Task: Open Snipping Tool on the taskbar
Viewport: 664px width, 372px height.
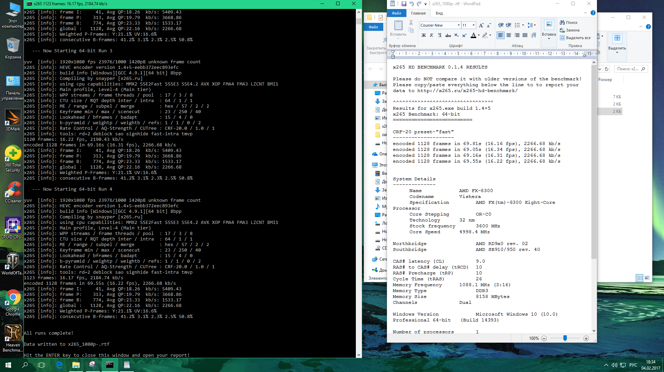Action: (x=93, y=365)
